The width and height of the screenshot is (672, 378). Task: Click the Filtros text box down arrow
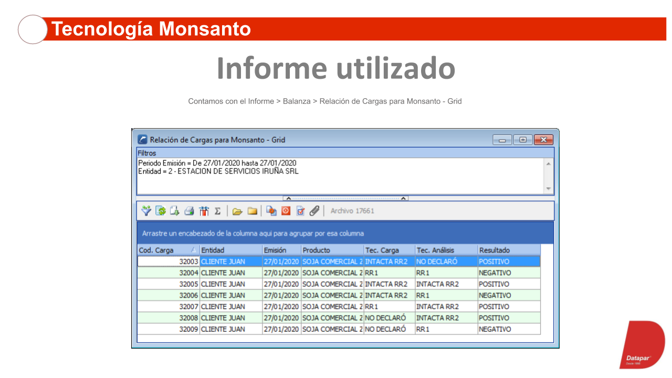549,189
